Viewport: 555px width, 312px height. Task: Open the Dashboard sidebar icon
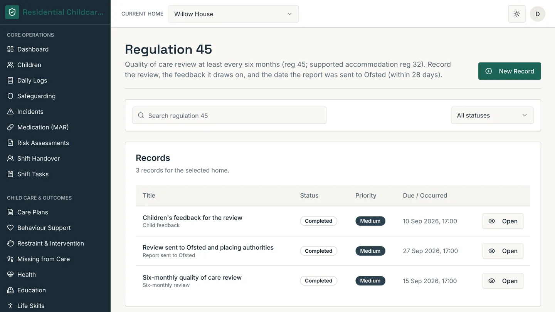click(x=10, y=49)
